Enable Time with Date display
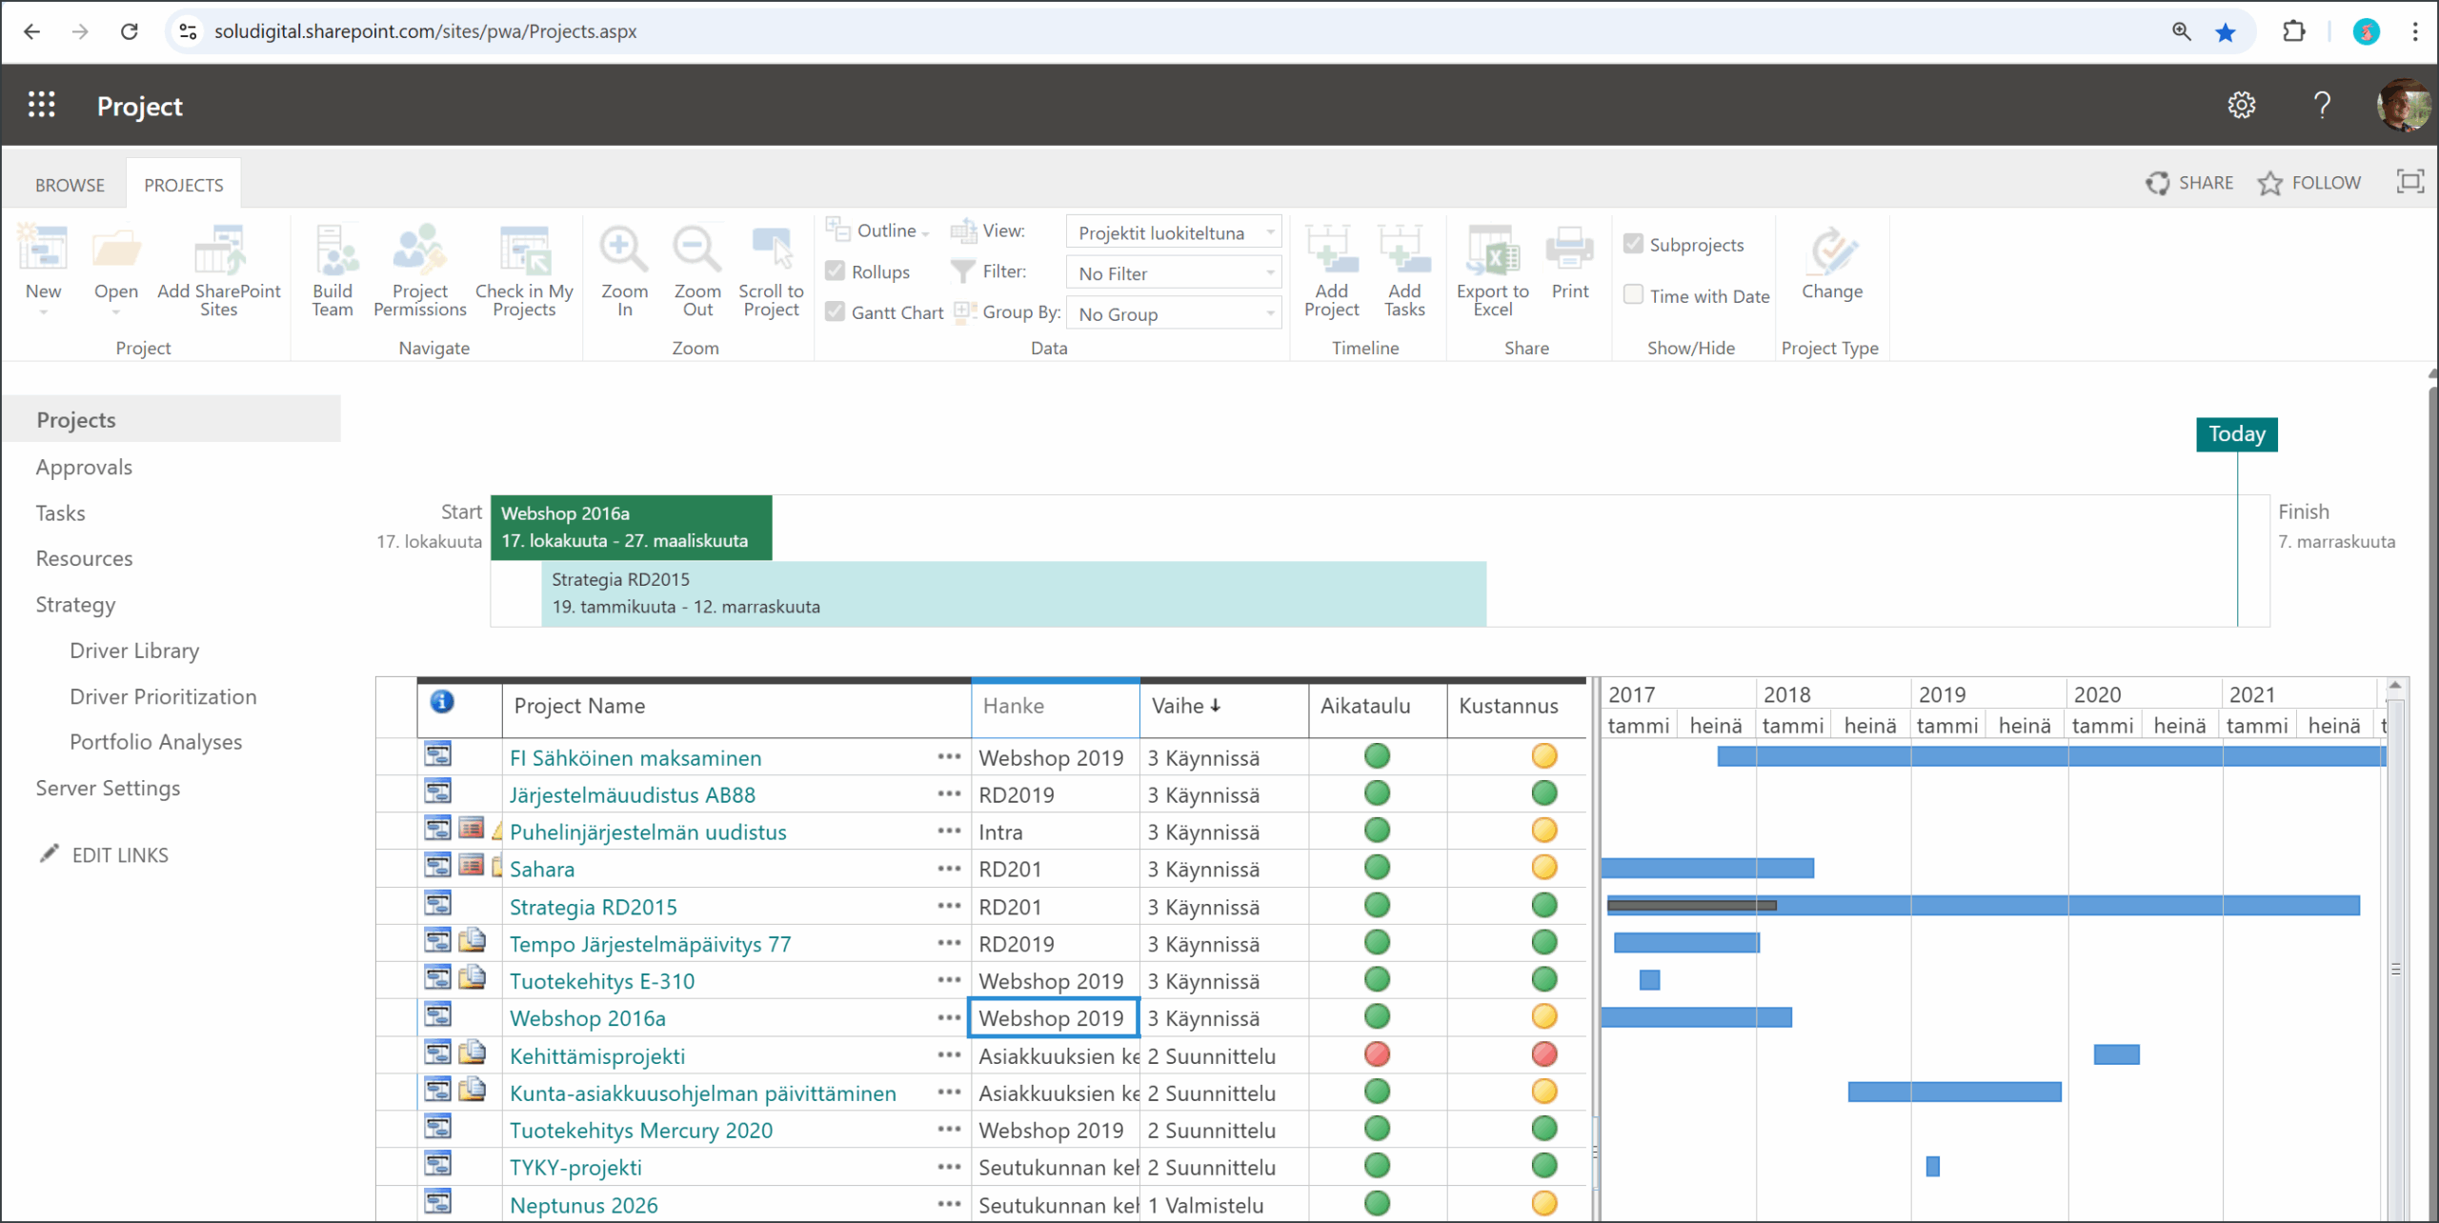 [x=1633, y=295]
